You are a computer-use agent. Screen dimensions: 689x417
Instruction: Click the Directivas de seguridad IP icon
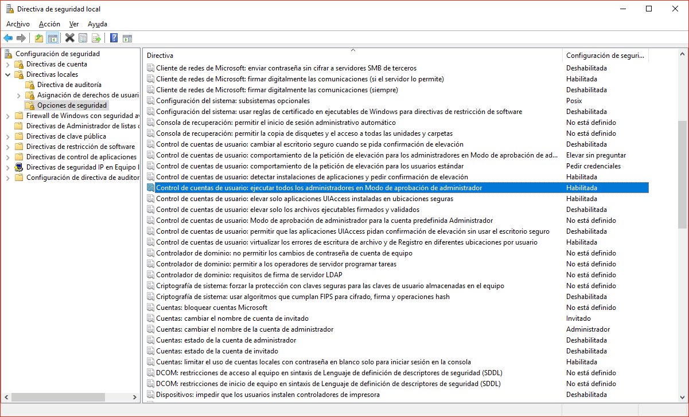coord(19,167)
